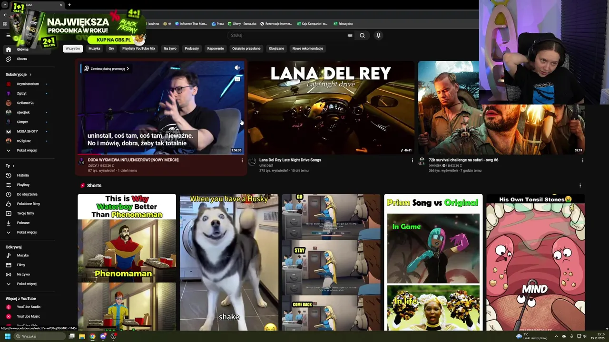Open reZigiusz subscription channel
This screenshot has height=342, width=609.
27,141
